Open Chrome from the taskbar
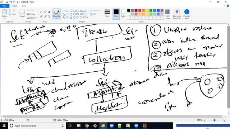 (87, 126)
